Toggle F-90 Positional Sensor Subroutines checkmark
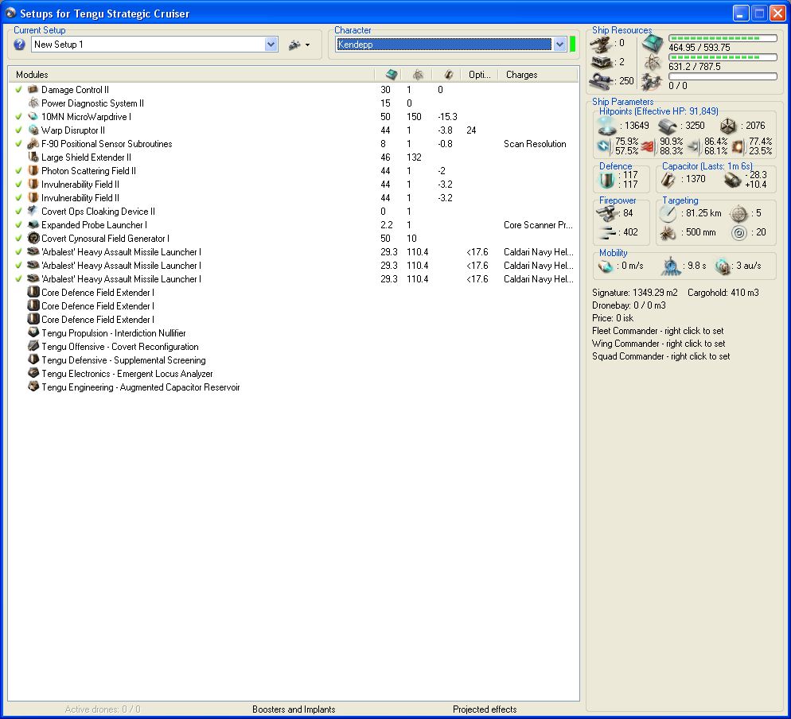The image size is (791, 719). coord(18,144)
